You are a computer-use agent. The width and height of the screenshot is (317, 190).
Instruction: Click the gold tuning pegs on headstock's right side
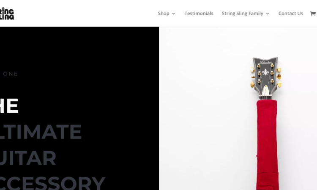[279, 77]
